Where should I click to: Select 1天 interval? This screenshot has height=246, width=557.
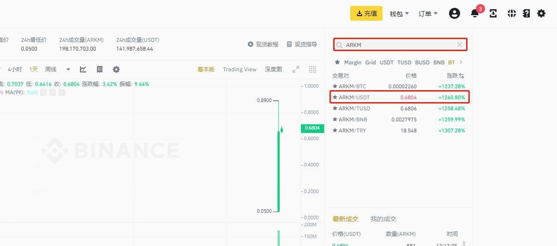click(x=34, y=69)
